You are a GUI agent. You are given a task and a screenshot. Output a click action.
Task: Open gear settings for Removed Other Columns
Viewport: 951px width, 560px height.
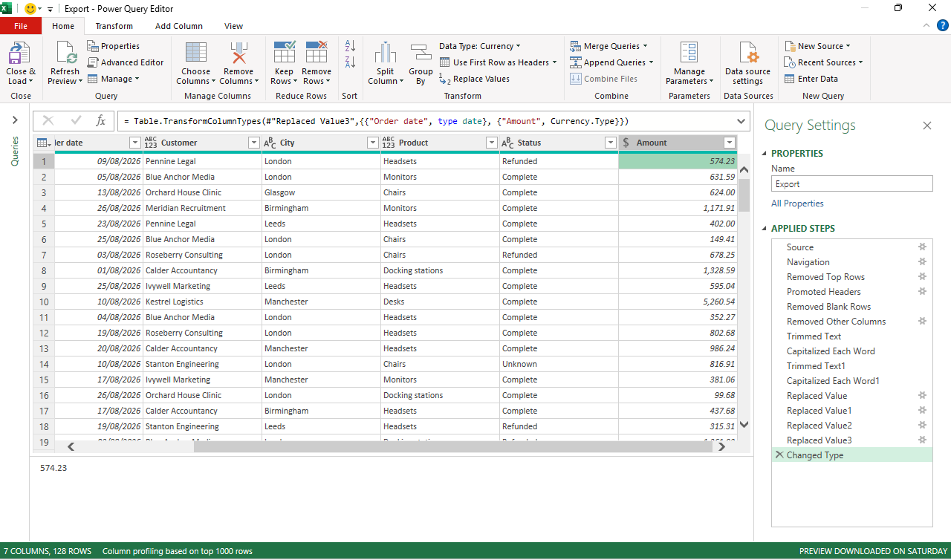pyautogui.click(x=923, y=322)
